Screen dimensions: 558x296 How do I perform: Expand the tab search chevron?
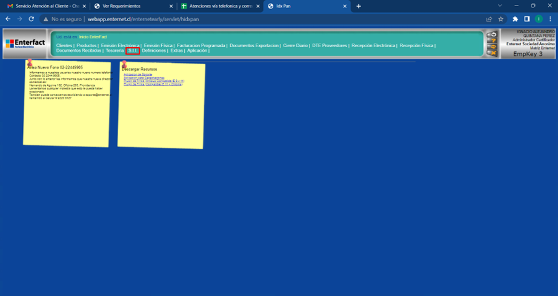(x=499, y=6)
